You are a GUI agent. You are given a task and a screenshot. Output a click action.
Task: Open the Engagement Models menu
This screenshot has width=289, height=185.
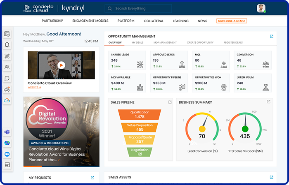[90, 21]
